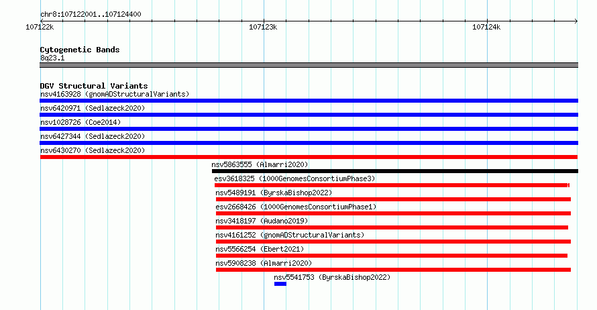Open esv3618325 1000GenomesConsortiumPhase3 label

coord(294,178)
